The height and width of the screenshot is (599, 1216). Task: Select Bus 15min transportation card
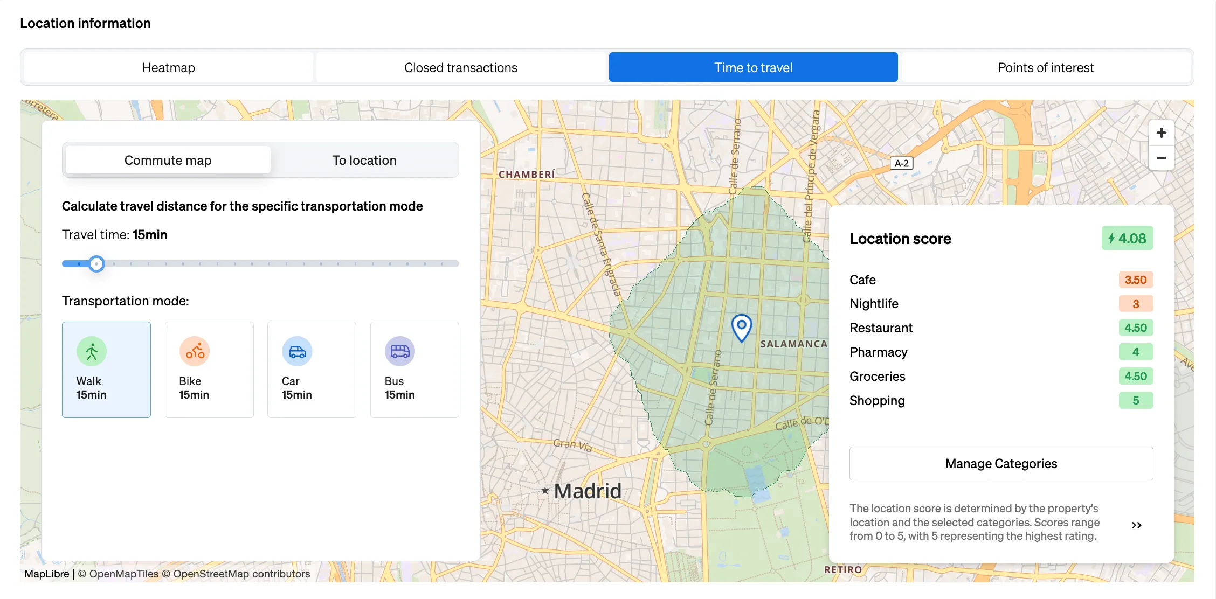pyautogui.click(x=414, y=370)
